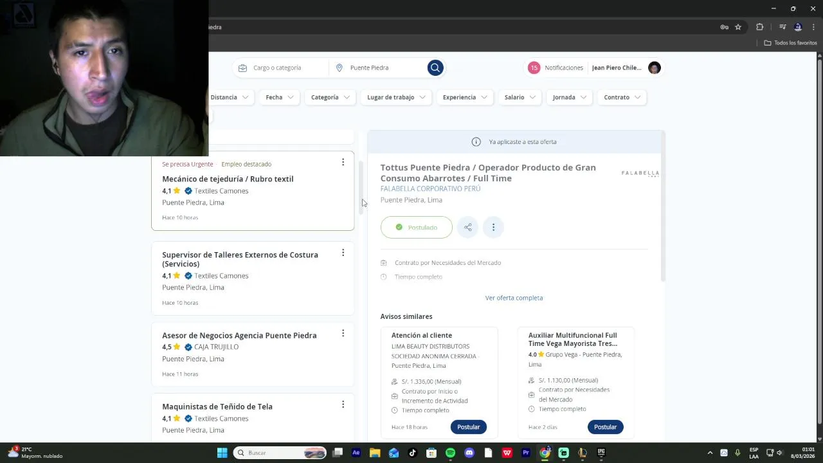Viewport: 823px width, 463px height.
Task: Open Chrome three-dot menu
Action: tap(813, 27)
